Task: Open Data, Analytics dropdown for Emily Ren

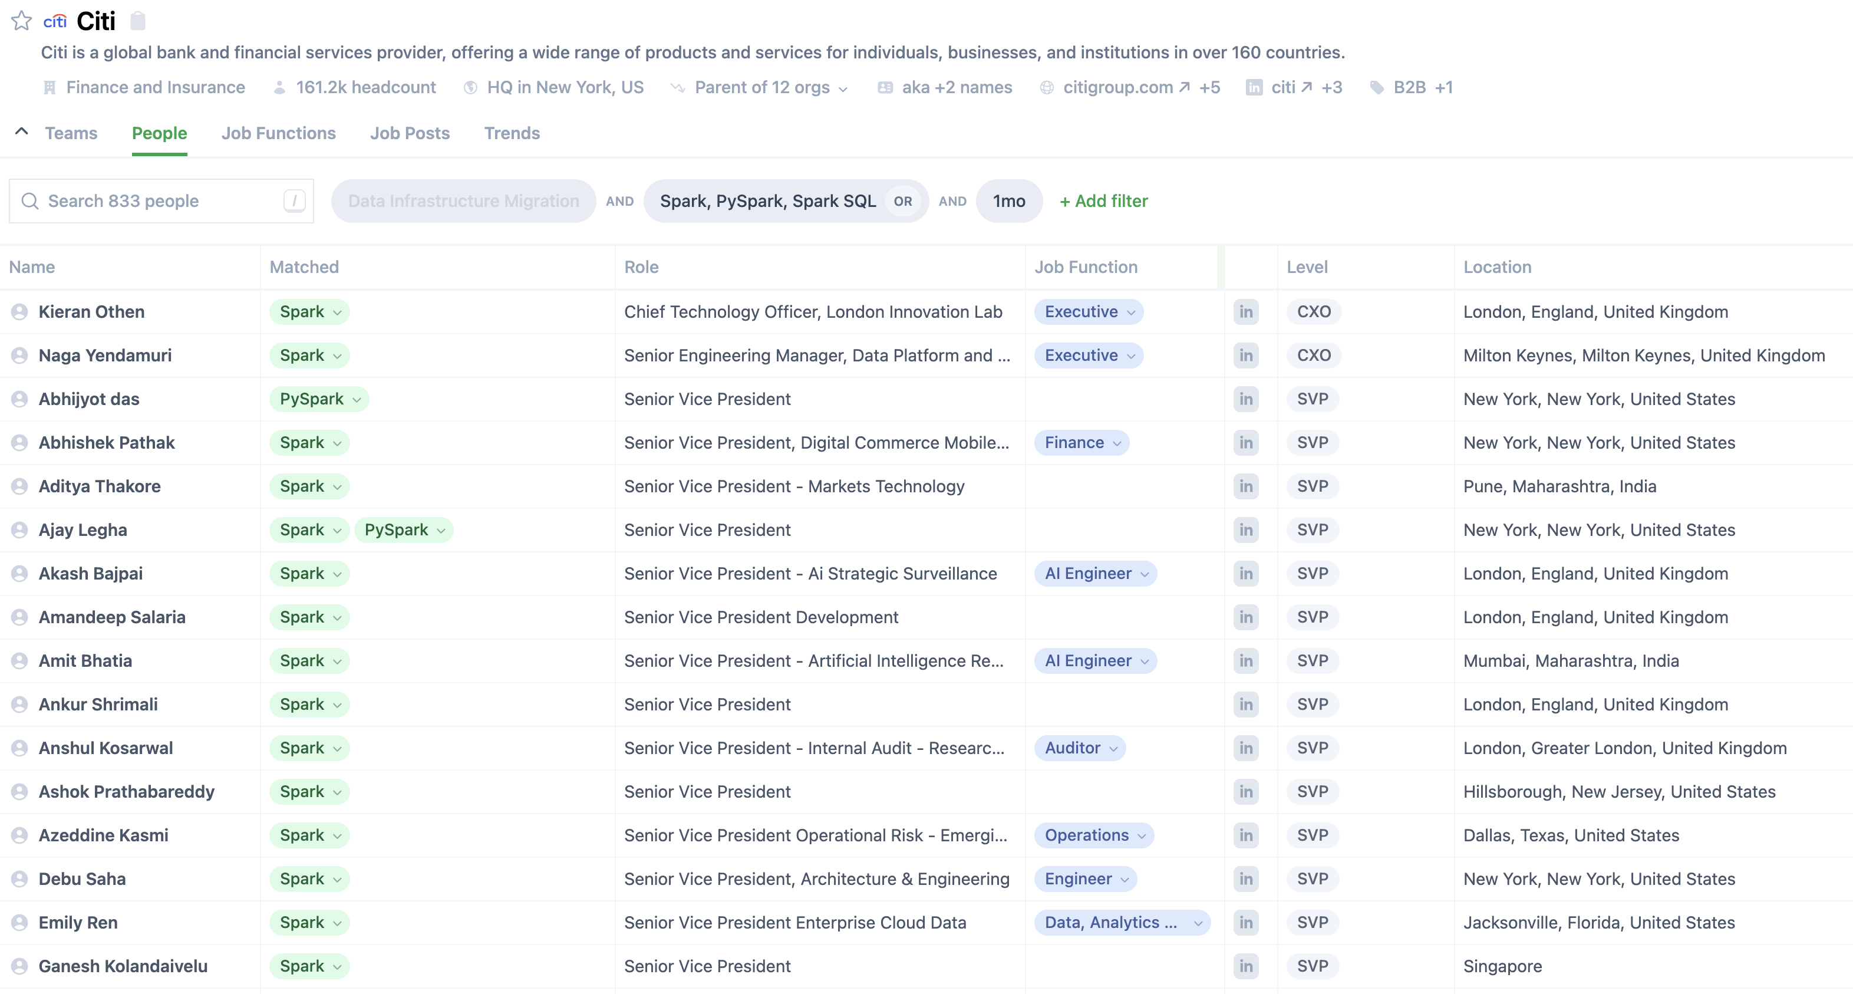Action: point(1122,923)
